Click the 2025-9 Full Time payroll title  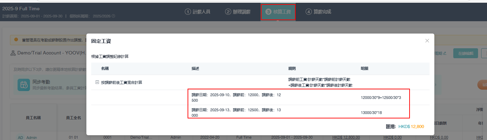[21, 9]
